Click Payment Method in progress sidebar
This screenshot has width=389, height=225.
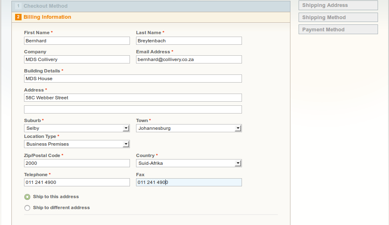click(x=338, y=30)
